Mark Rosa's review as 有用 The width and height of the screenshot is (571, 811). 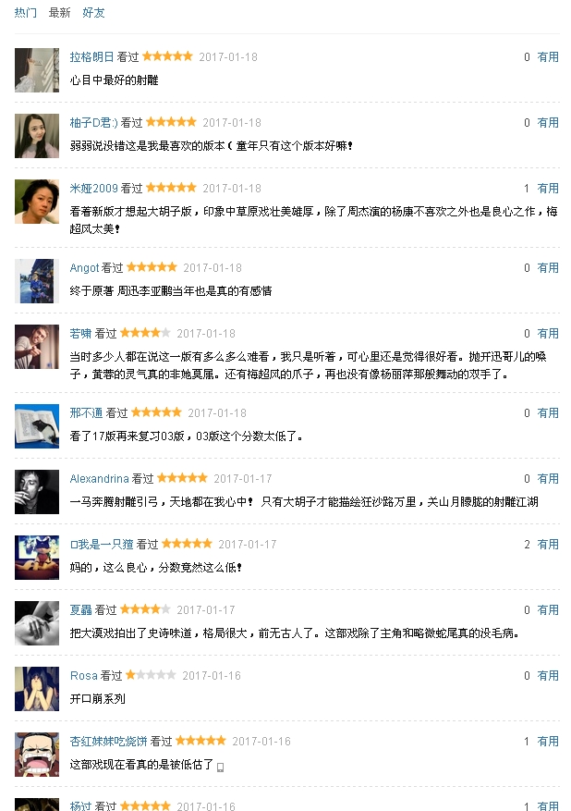[x=548, y=676]
